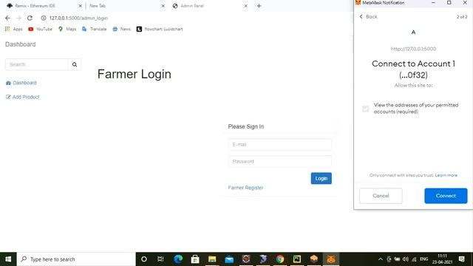The image size is (473, 266).
Task: Open the Dashboard sidebar link
Action: pos(21,83)
